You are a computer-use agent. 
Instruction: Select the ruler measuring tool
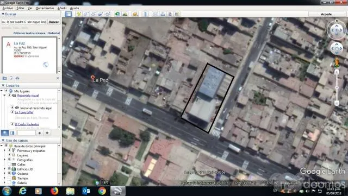coord(145,14)
